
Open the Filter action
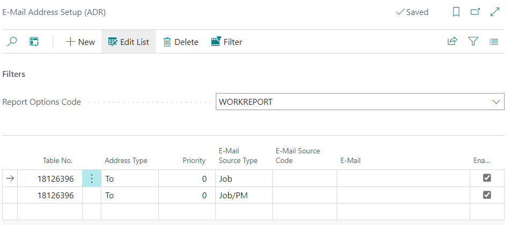[227, 42]
